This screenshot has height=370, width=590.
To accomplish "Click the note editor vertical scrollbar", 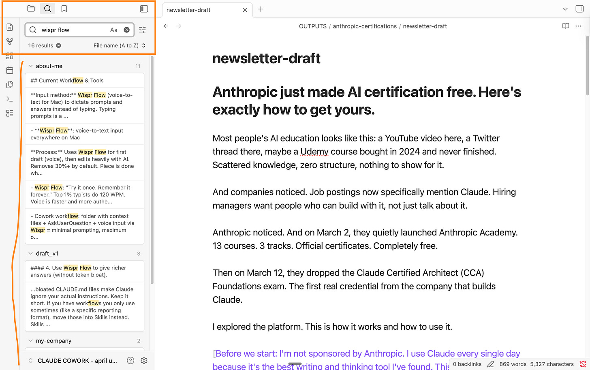I will [x=587, y=66].
